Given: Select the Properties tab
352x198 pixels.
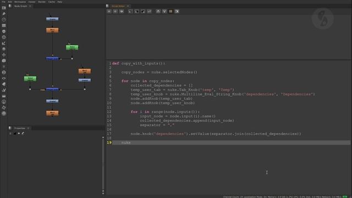Looking at the screenshot, I should pos(20,128).
